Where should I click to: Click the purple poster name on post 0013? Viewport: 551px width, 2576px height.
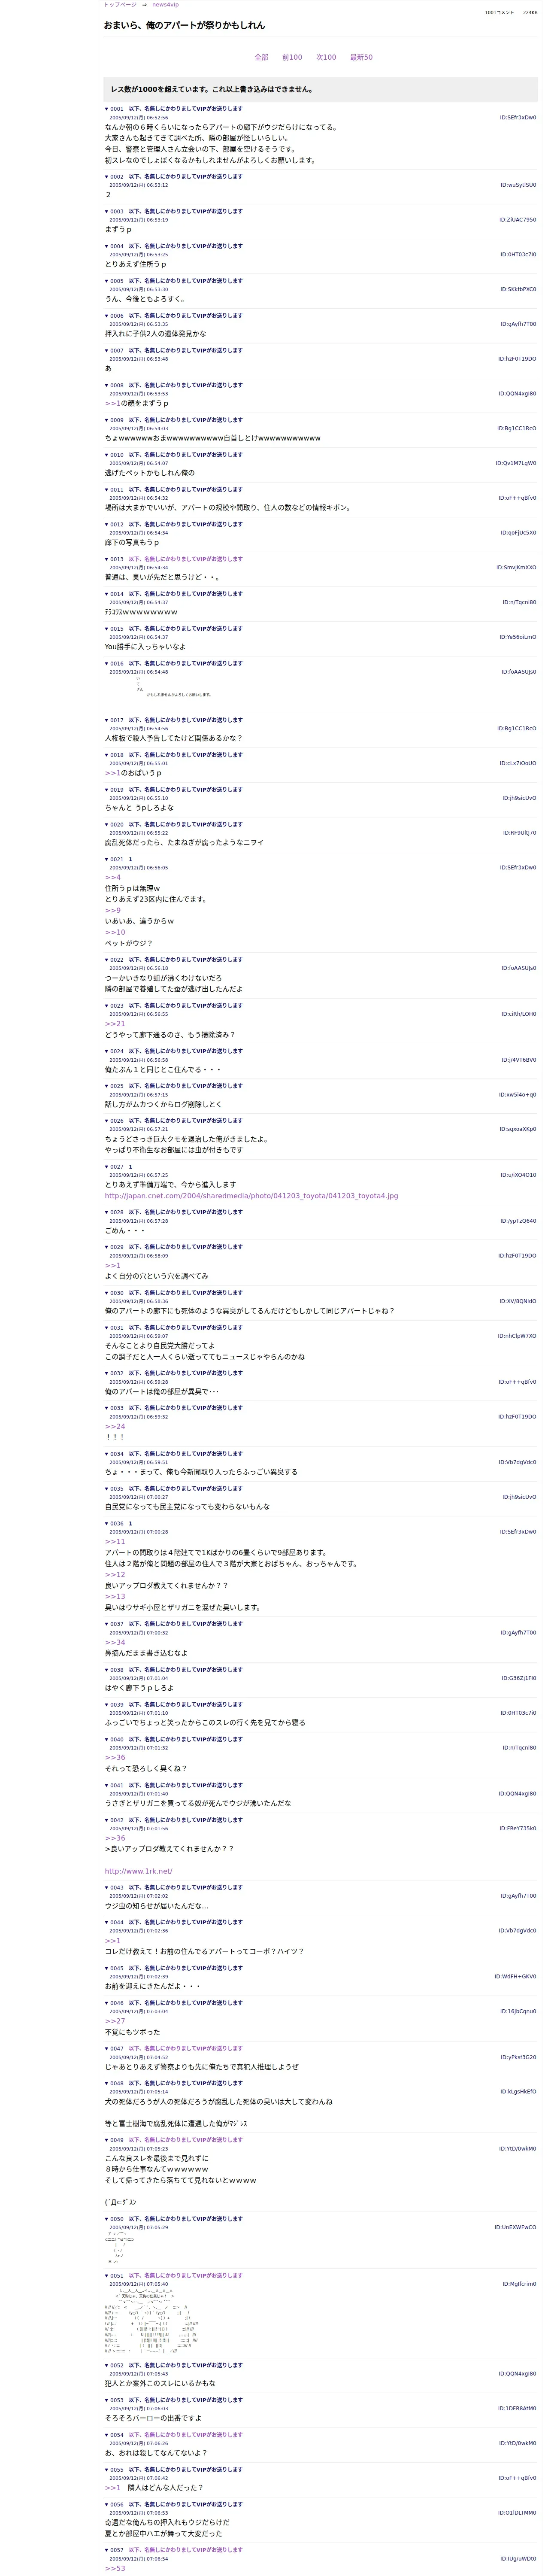[x=185, y=559]
